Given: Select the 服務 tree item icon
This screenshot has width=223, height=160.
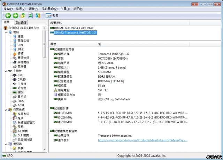Looking at the screenshot, I should click(15, 127).
